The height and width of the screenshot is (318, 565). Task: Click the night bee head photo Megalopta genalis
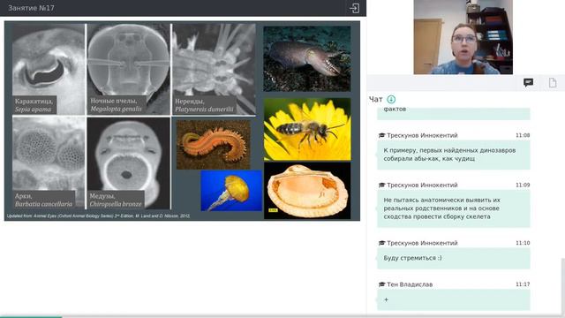coord(128,69)
